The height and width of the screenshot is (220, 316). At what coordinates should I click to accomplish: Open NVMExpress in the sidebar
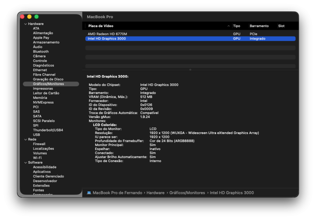[x=43, y=102]
